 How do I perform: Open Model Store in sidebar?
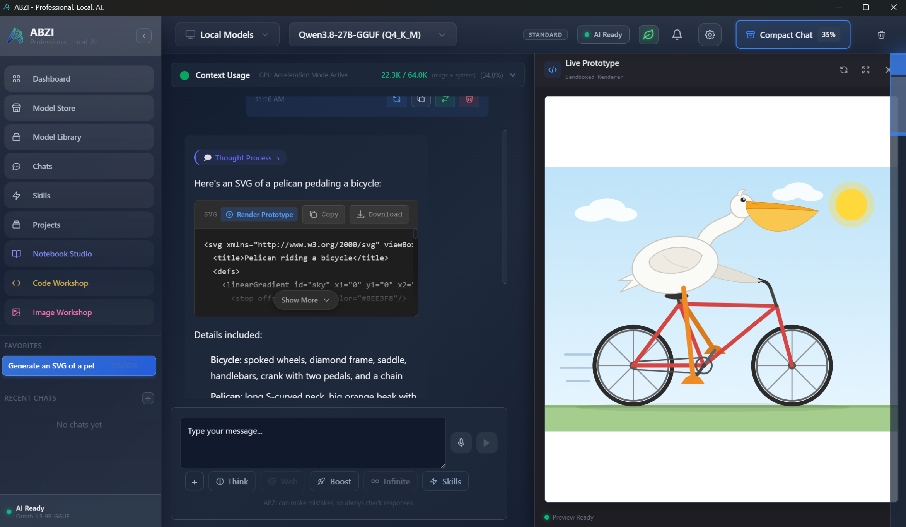click(79, 108)
